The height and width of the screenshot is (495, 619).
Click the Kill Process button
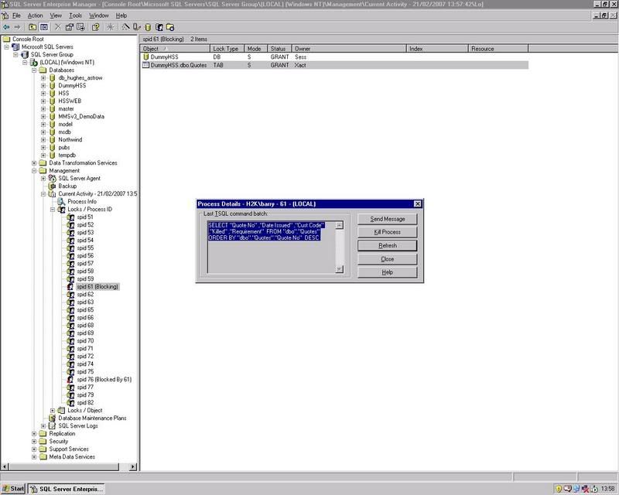388,232
